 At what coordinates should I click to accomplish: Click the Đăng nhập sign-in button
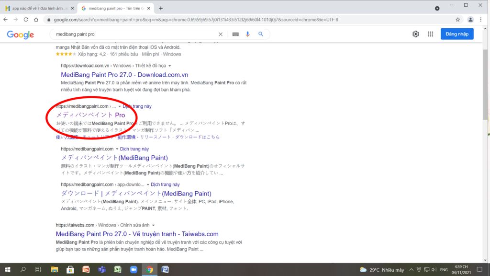(457, 34)
